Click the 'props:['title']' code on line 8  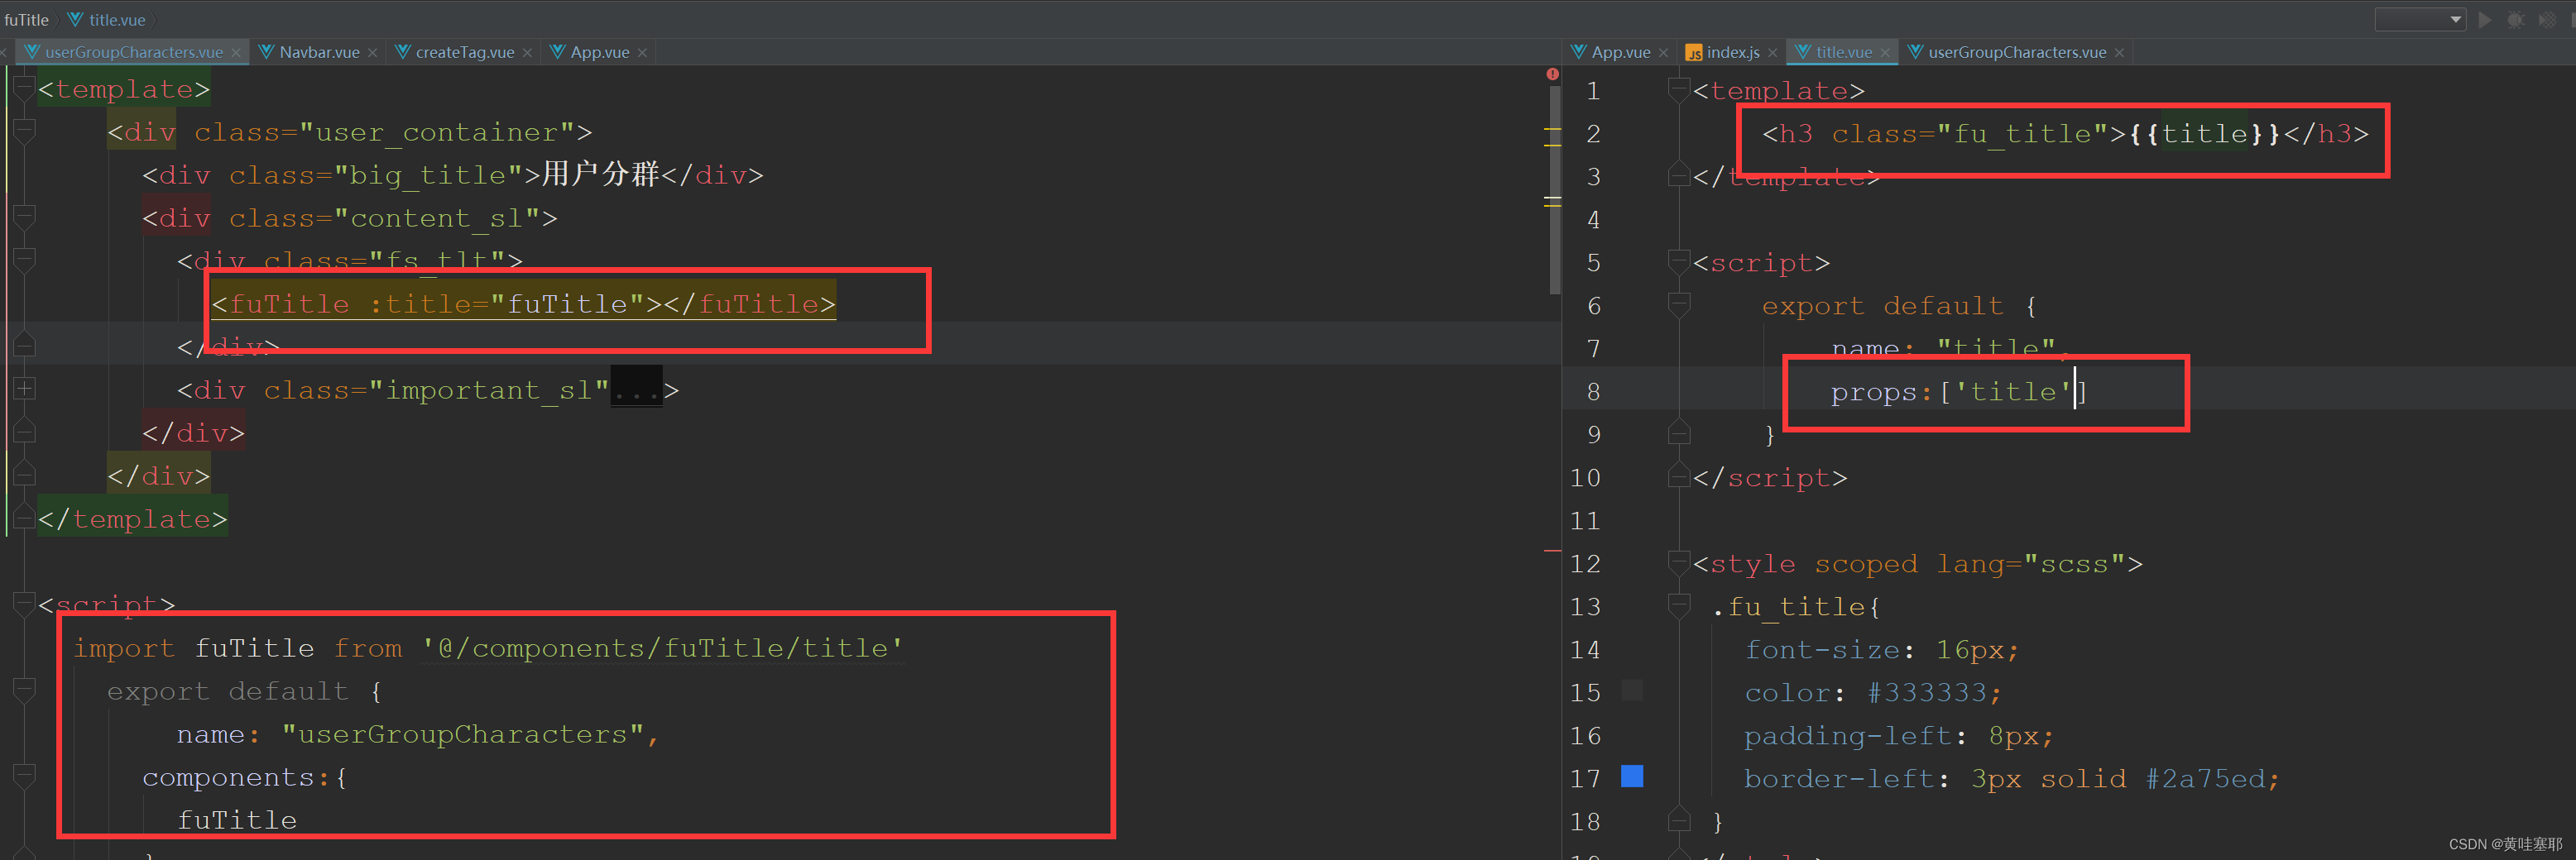click(1959, 391)
